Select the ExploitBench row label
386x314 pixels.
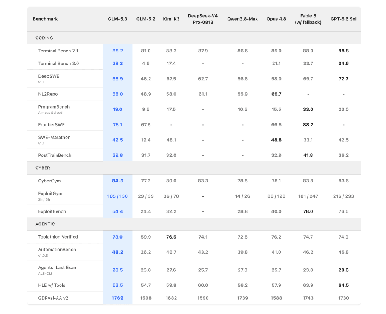tap(52, 211)
